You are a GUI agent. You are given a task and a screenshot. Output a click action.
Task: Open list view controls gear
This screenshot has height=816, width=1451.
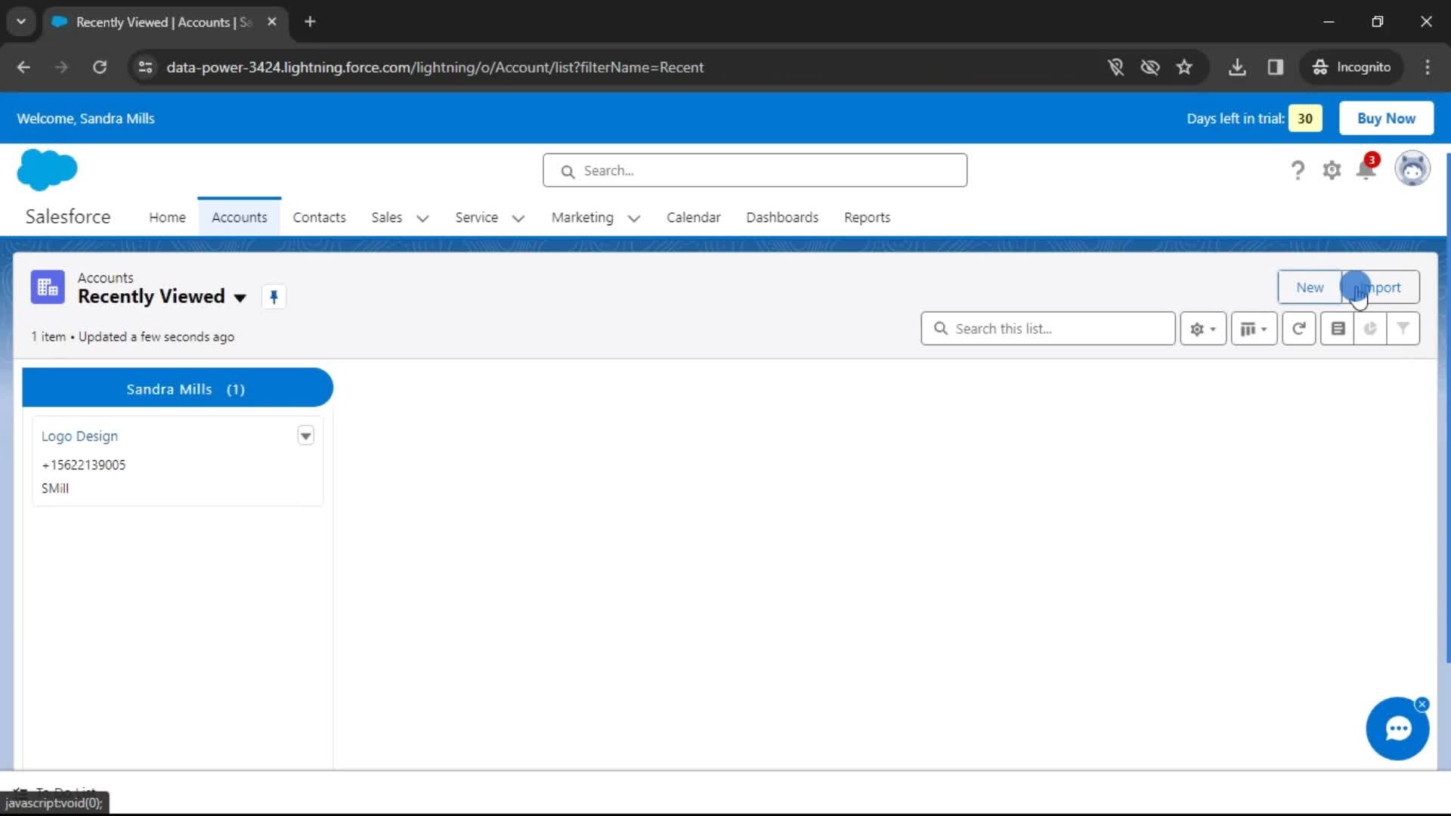(1203, 329)
